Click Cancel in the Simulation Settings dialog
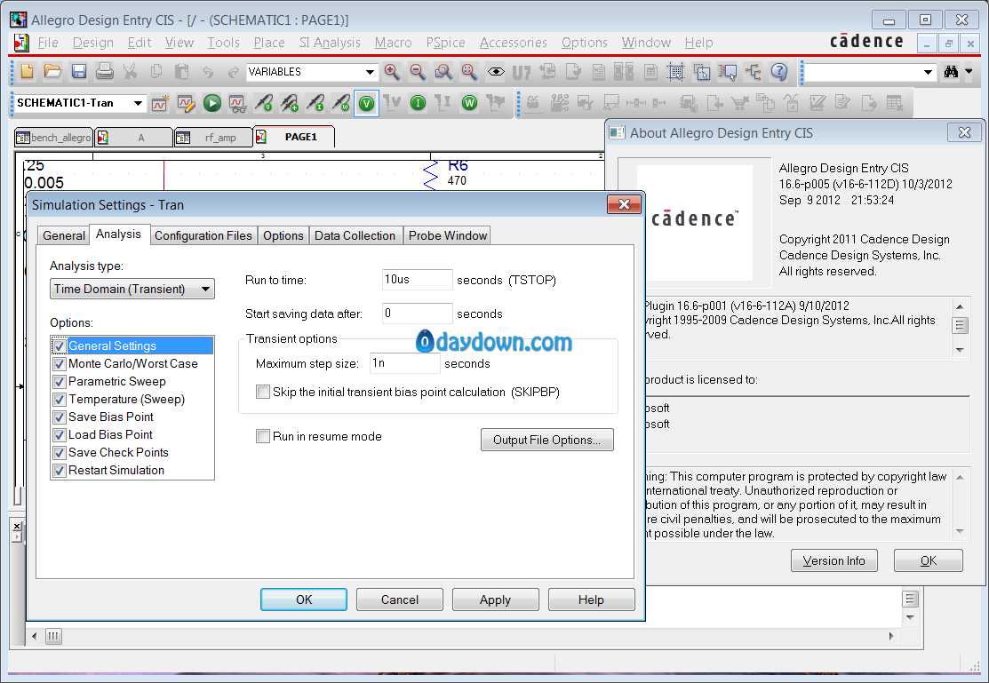The image size is (989, 683). tap(400, 600)
